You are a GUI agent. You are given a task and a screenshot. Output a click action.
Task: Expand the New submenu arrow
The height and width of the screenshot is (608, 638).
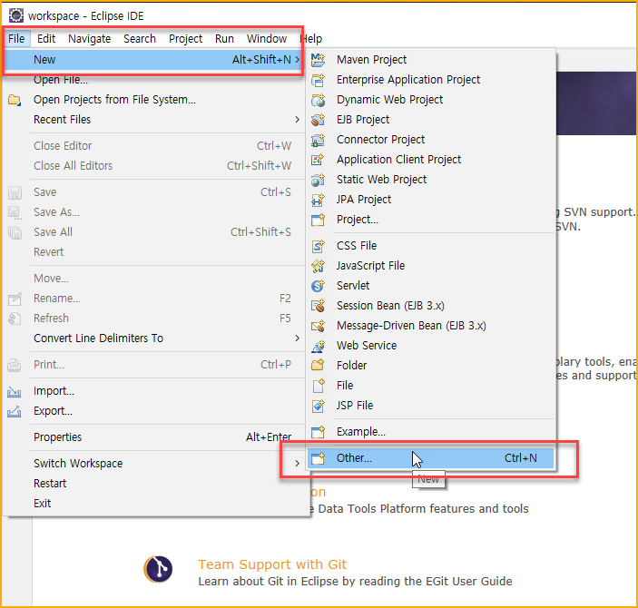(298, 60)
